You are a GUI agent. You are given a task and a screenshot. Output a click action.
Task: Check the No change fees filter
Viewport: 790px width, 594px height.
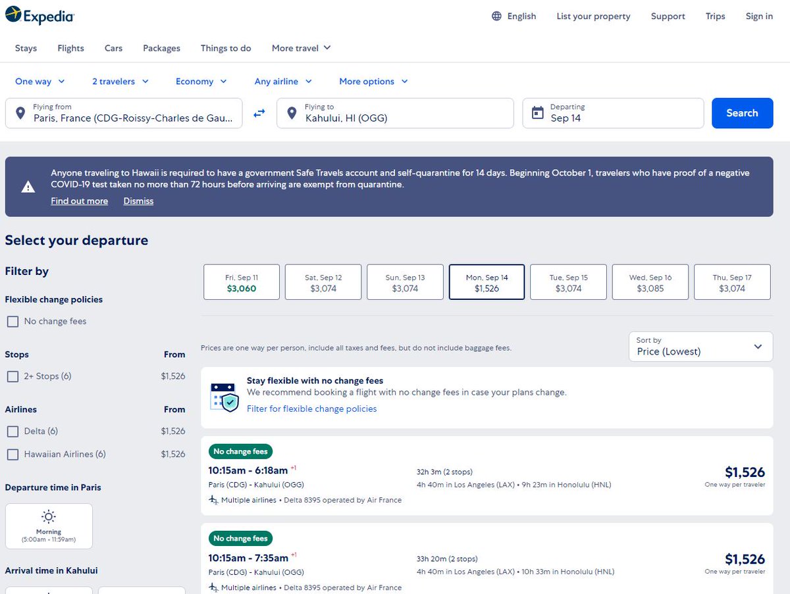click(x=13, y=322)
